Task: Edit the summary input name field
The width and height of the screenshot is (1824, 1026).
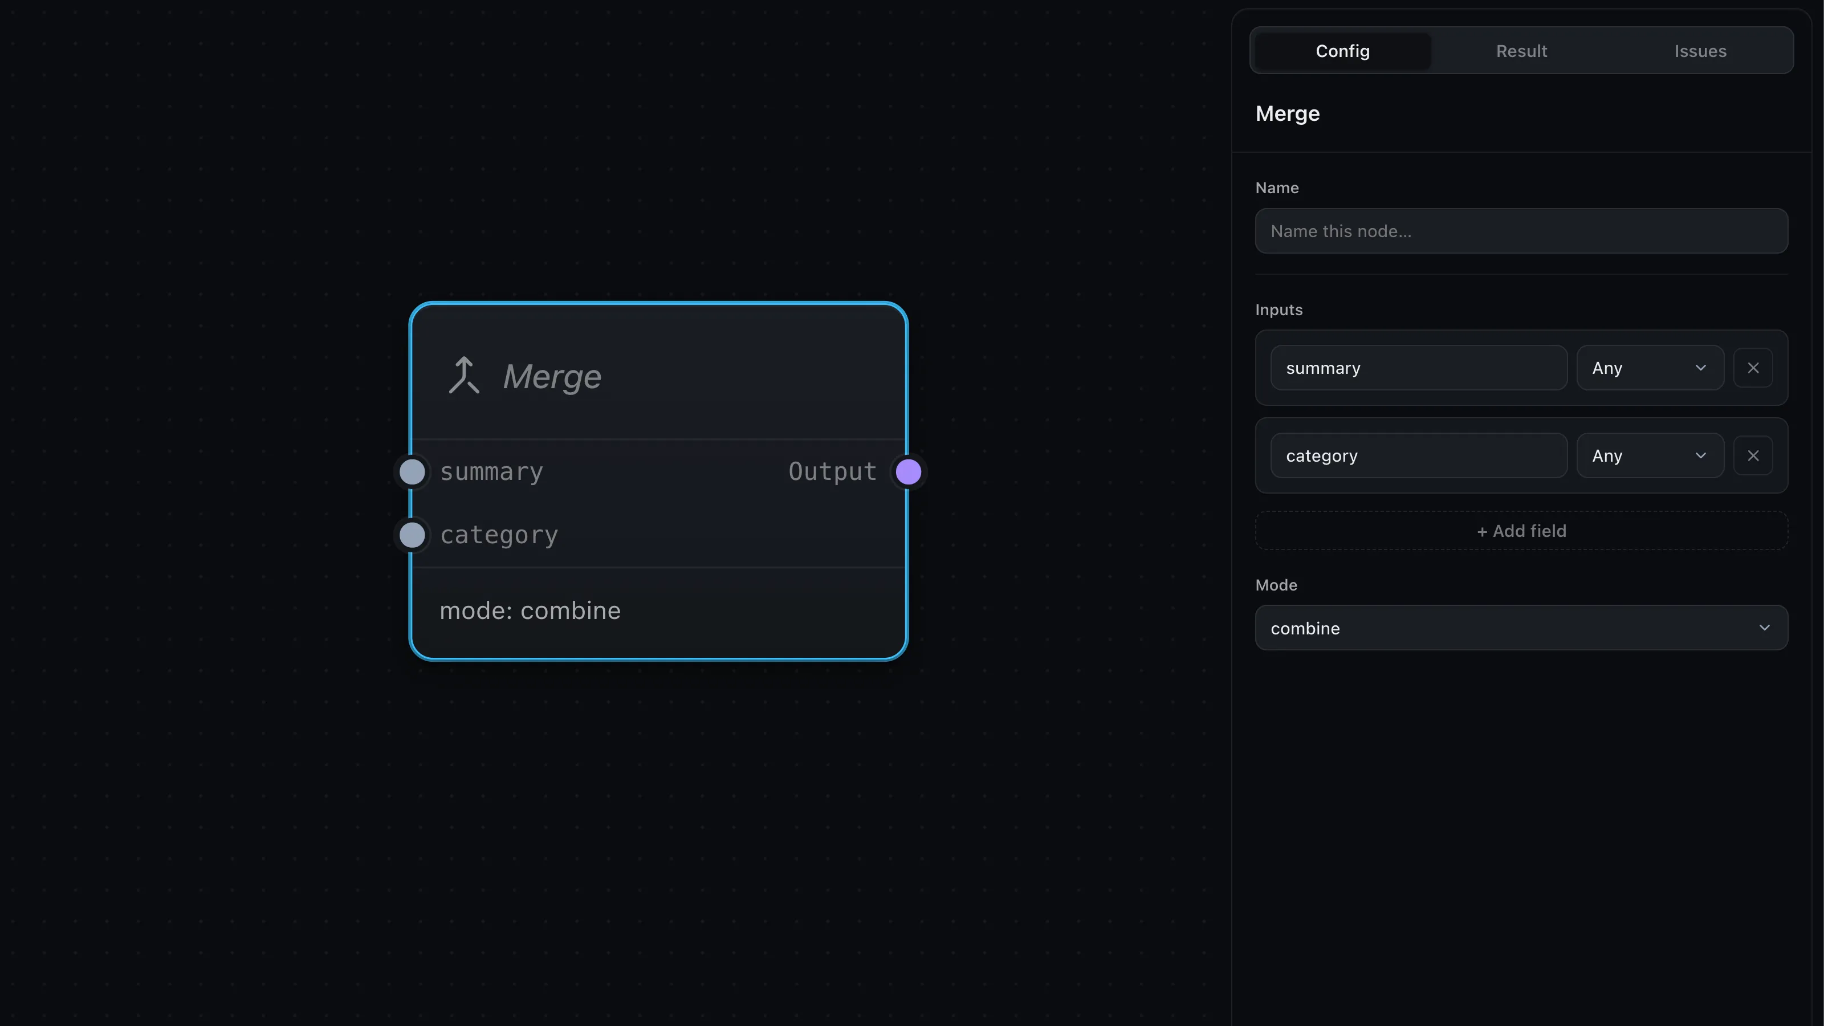Action: [x=1419, y=368]
